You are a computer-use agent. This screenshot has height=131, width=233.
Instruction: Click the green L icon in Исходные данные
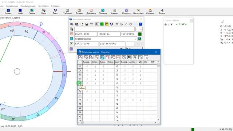102,24
